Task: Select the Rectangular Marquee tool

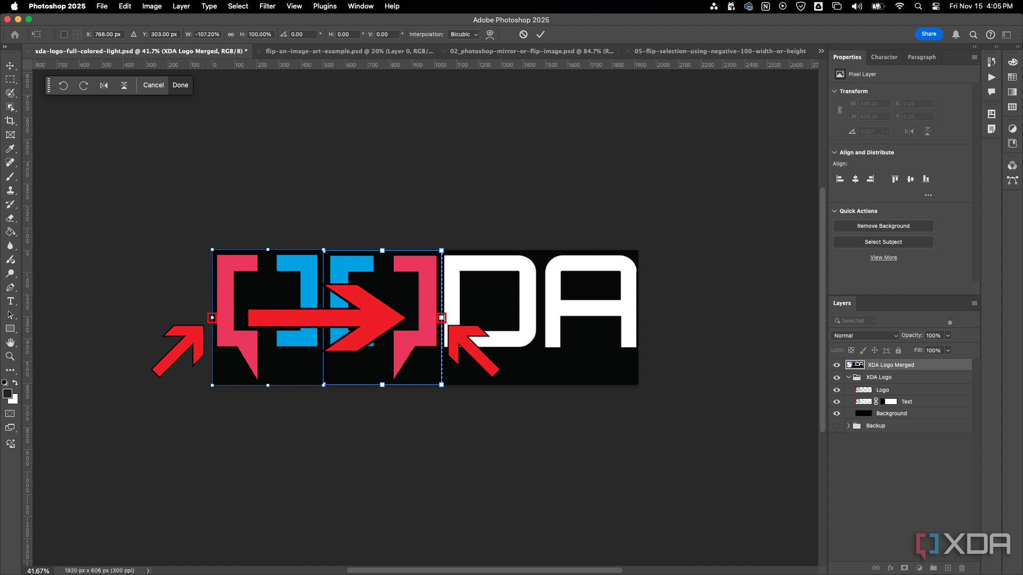Action: (x=10, y=79)
